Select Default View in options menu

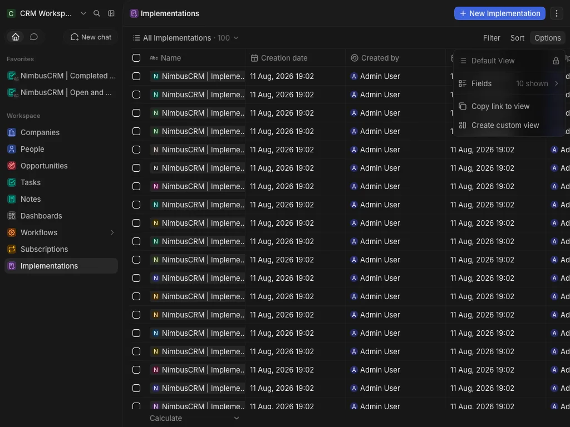pos(509,61)
